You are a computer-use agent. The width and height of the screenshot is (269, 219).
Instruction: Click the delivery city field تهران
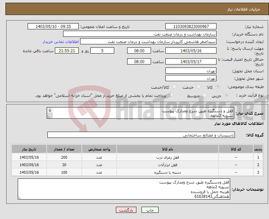(191, 78)
